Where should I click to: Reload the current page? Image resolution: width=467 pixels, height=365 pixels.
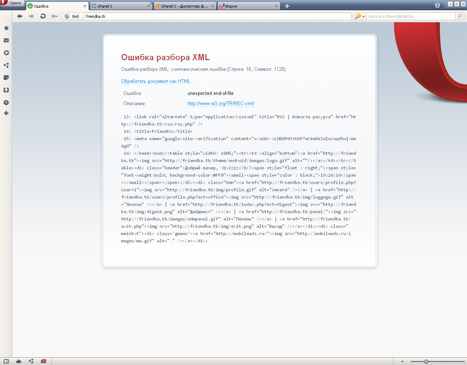pos(43,16)
